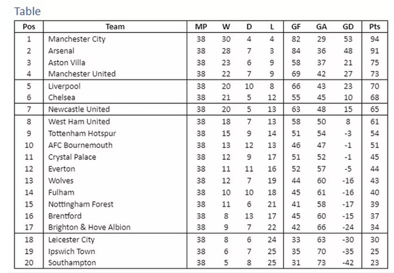Click the Manchester City team cell
The height and width of the screenshot is (273, 394).
[77, 39]
